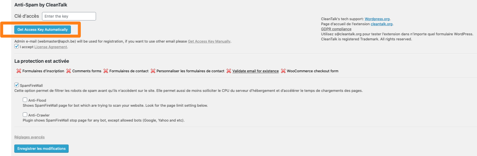477x156 pixels.
Task: Click red X icon beside Validate email for existence
Action: [x=229, y=71]
